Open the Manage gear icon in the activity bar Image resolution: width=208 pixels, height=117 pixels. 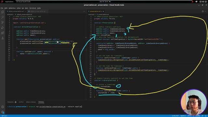pyautogui.click(x=3, y=112)
